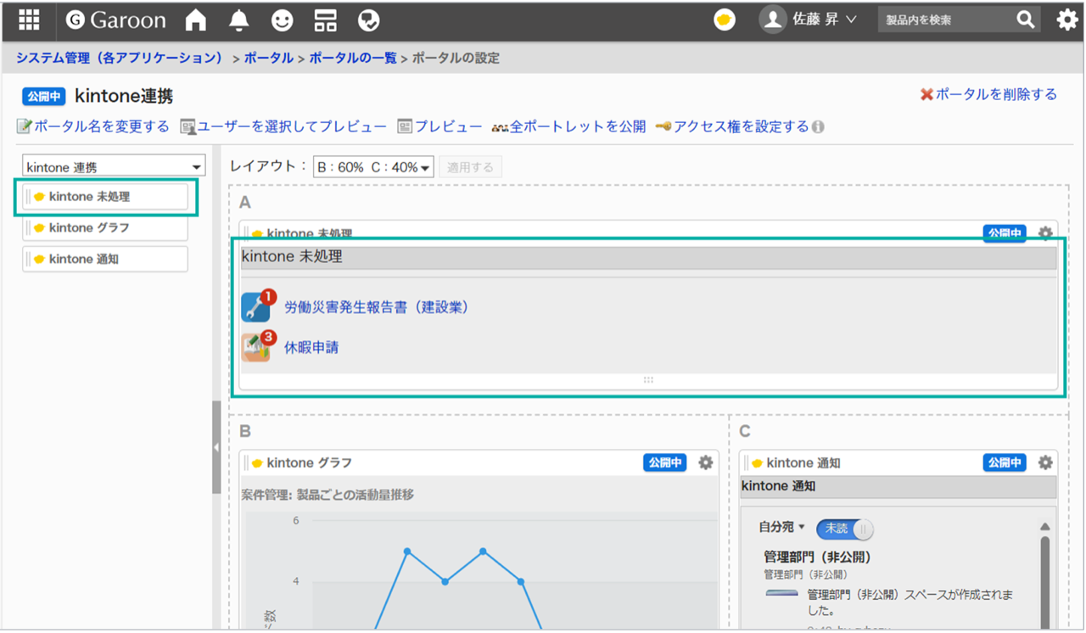Open the レイアウト B:60% C:40% dropdown
The image size is (1086, 633).
(373, 167)
